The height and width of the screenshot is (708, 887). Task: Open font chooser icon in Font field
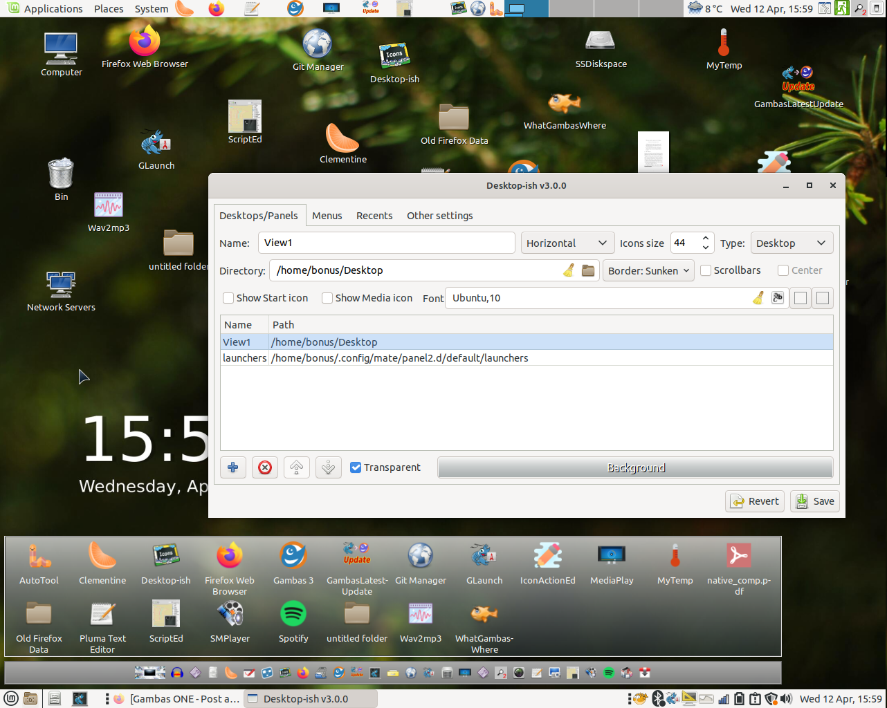pyautogui.click(x=778, y=298)
